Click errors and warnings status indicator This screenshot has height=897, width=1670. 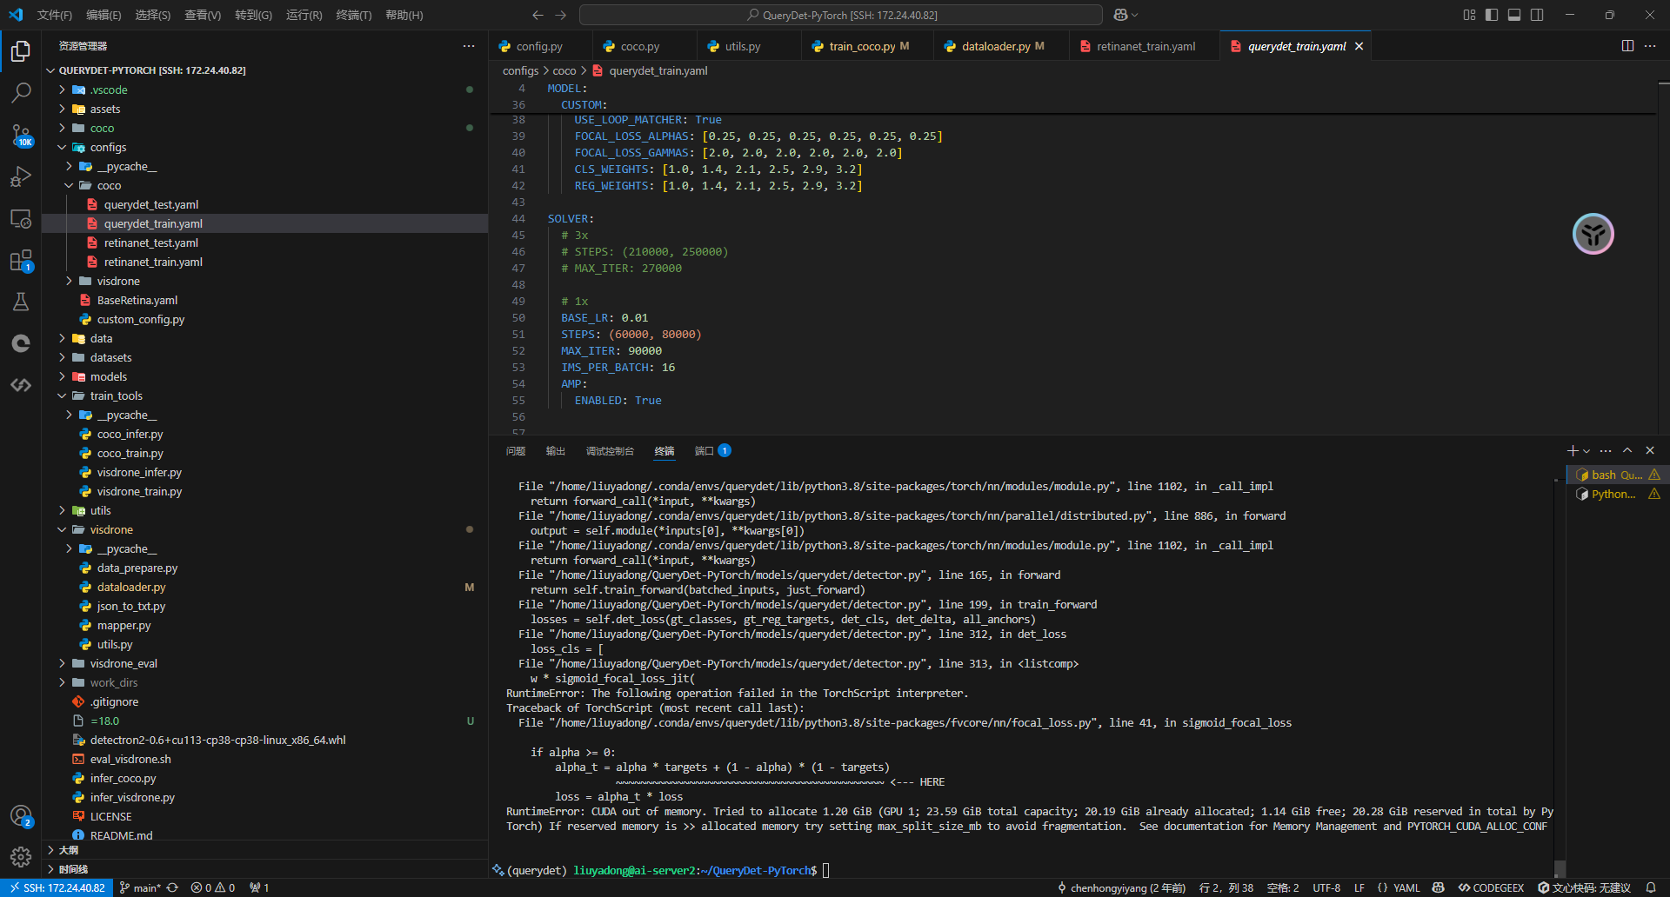point(213,887)
